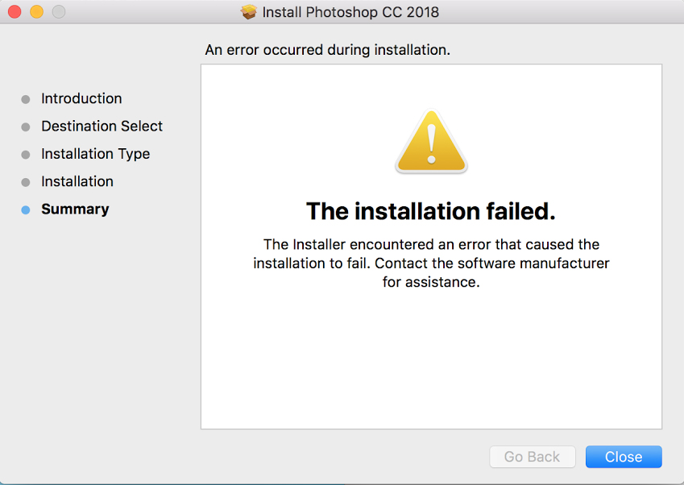Click the yellow warning triangle icon

[430, 143]
